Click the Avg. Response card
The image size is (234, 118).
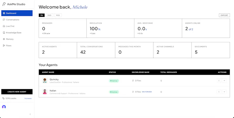(x=158, y=28)
